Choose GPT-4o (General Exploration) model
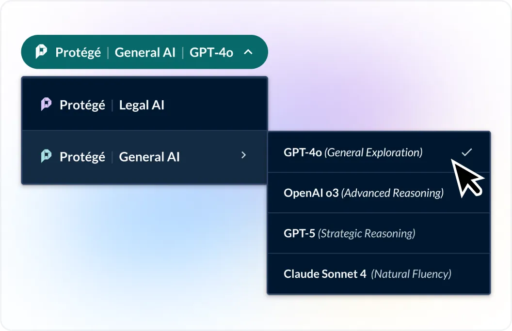 tap(379, 152)
